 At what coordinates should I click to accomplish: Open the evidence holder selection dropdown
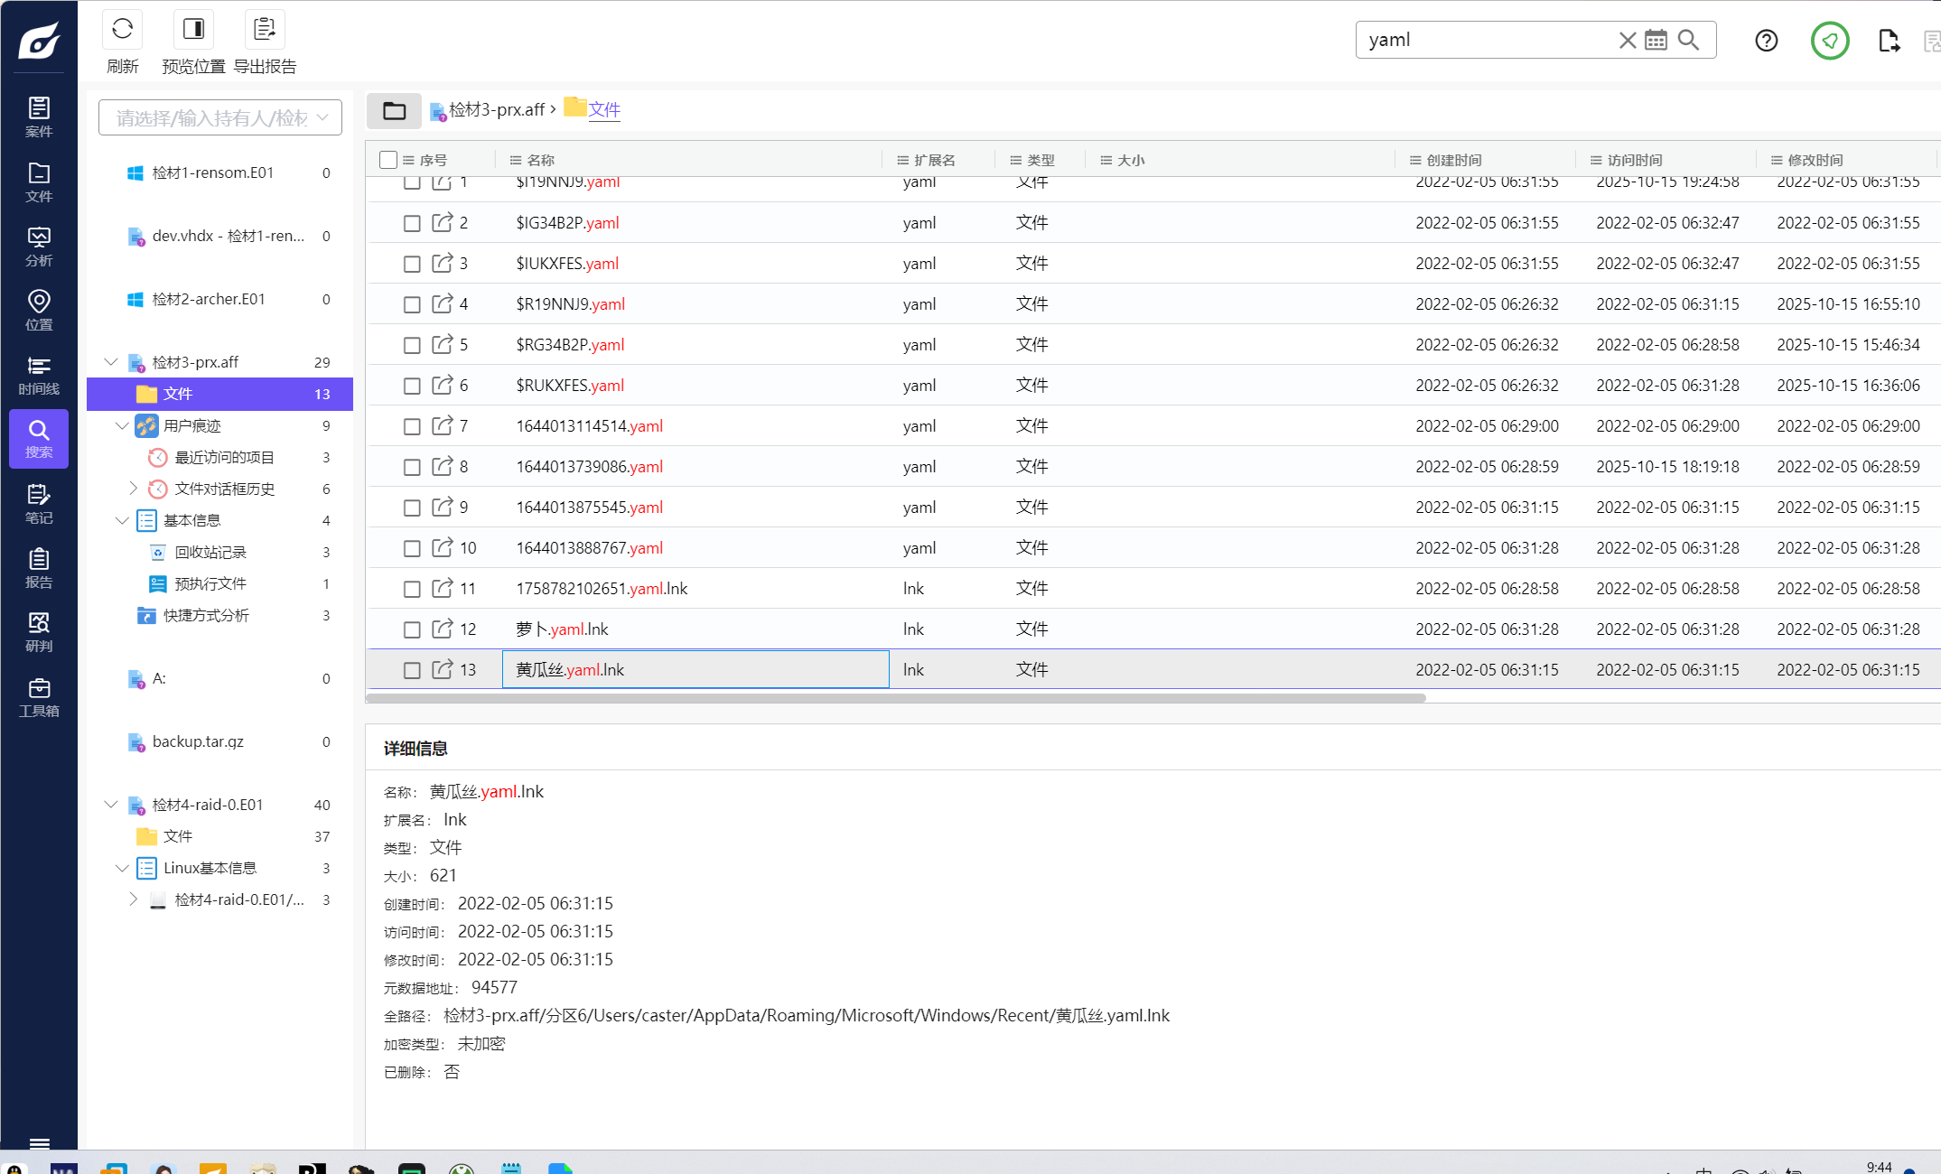[x=220, y=118]
